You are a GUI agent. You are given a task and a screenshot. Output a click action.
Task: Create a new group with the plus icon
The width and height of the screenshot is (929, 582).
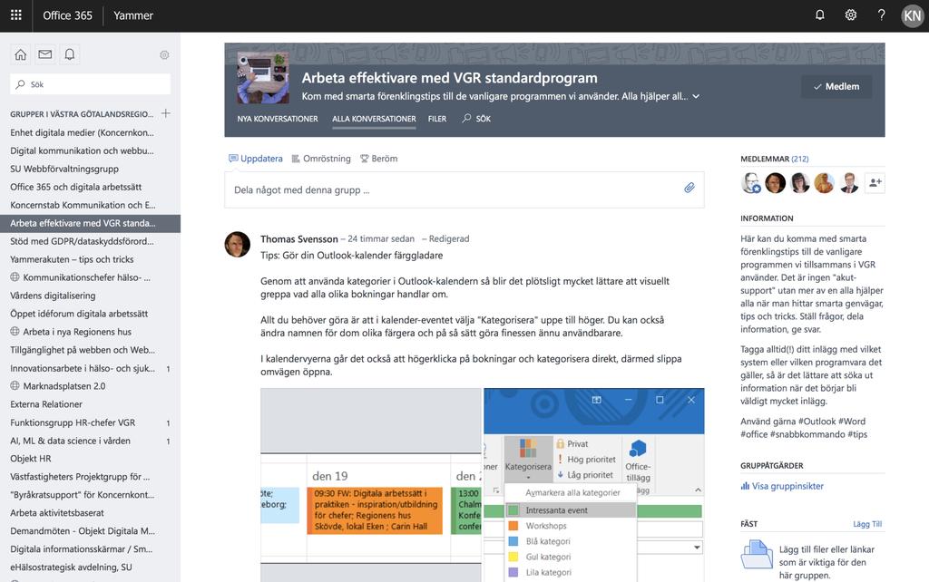166,113
